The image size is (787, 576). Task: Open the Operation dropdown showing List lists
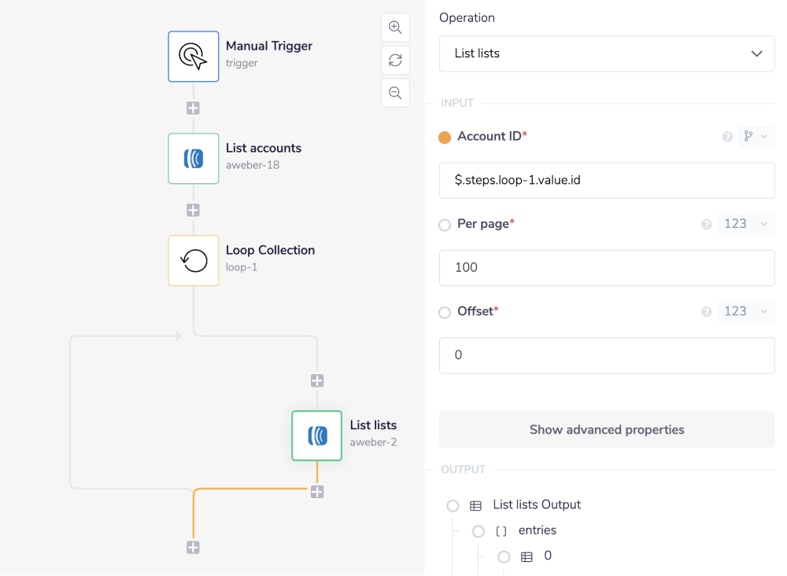[x=607, y=53]
